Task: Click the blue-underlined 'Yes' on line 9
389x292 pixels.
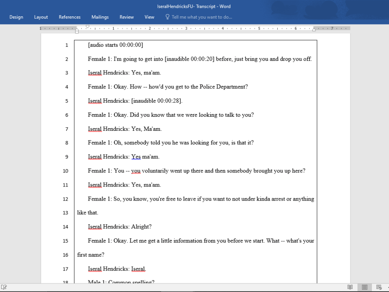Action: click(x=136, y=157)
